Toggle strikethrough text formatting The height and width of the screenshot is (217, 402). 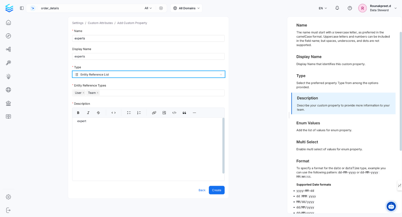point(98,113)
